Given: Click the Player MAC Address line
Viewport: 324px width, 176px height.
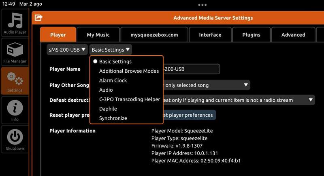Looking at the screenshot, I should click(x=196, y=161).
